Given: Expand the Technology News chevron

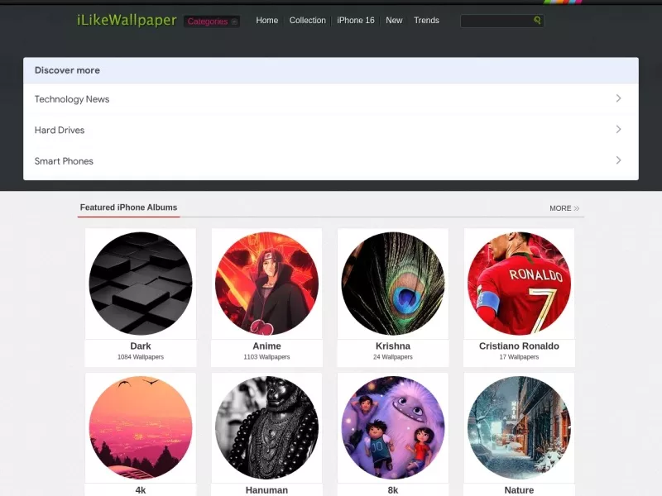Looking at the screenshot, I should [618, 98].
